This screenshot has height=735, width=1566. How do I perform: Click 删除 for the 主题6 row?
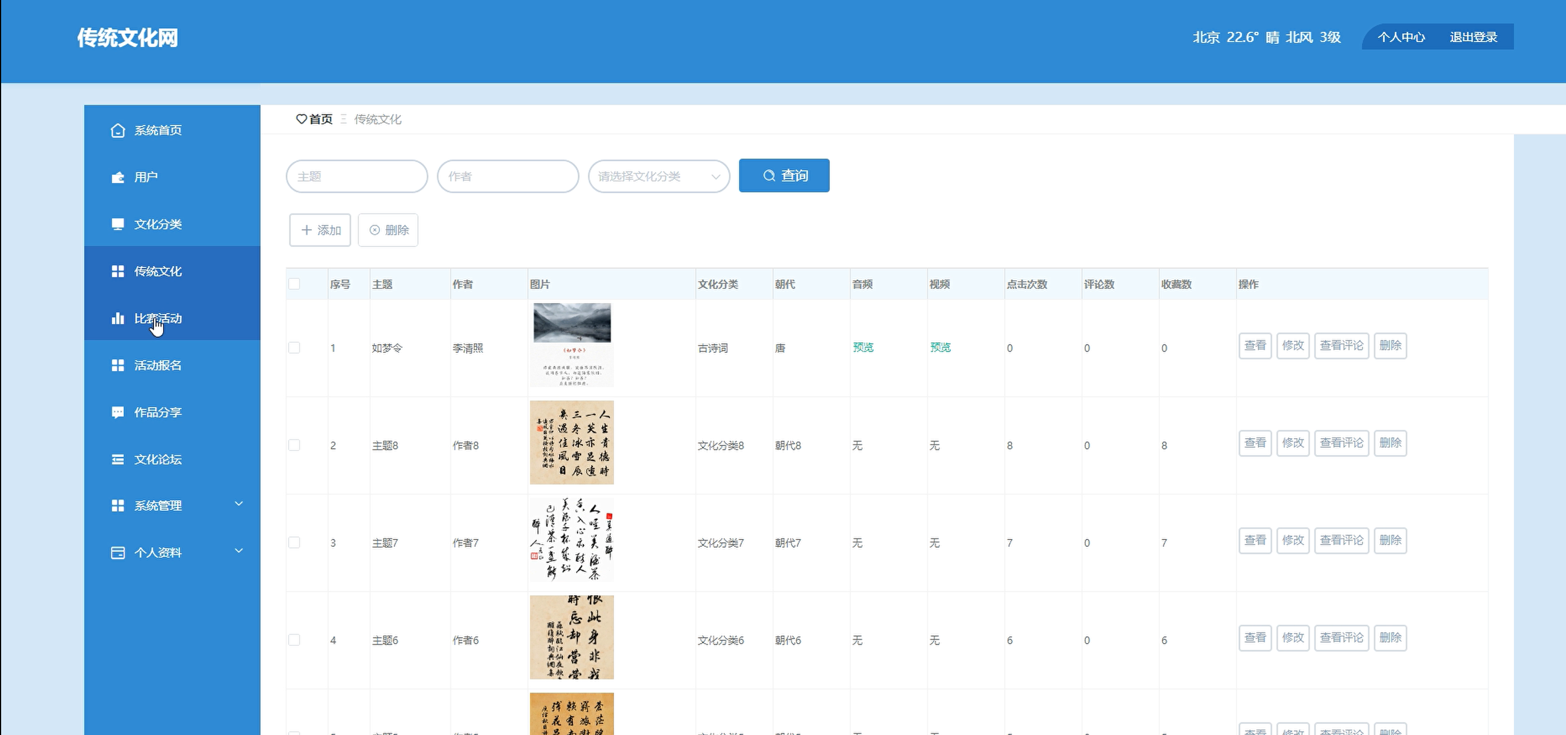click(x=1390, y=638)
